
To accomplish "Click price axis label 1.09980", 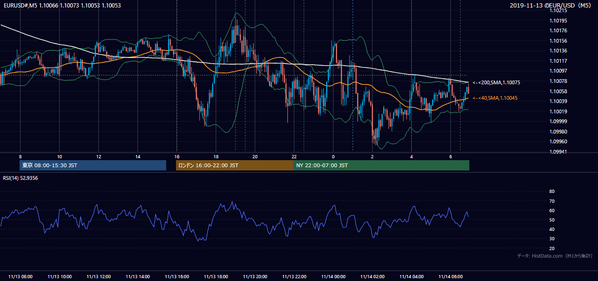I will [559, 132].
